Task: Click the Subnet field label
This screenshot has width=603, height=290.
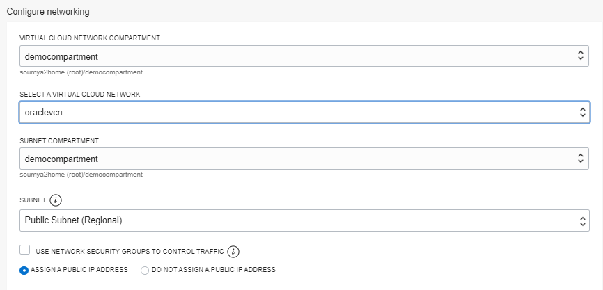Action: 33,200
